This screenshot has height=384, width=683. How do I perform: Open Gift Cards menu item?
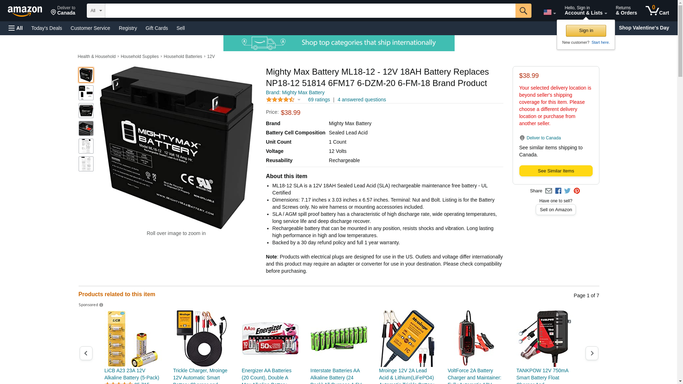pos(157,28)
